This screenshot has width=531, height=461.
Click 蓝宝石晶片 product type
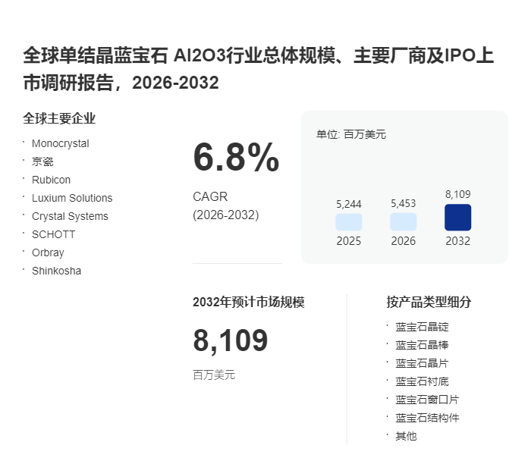point(422,363)
